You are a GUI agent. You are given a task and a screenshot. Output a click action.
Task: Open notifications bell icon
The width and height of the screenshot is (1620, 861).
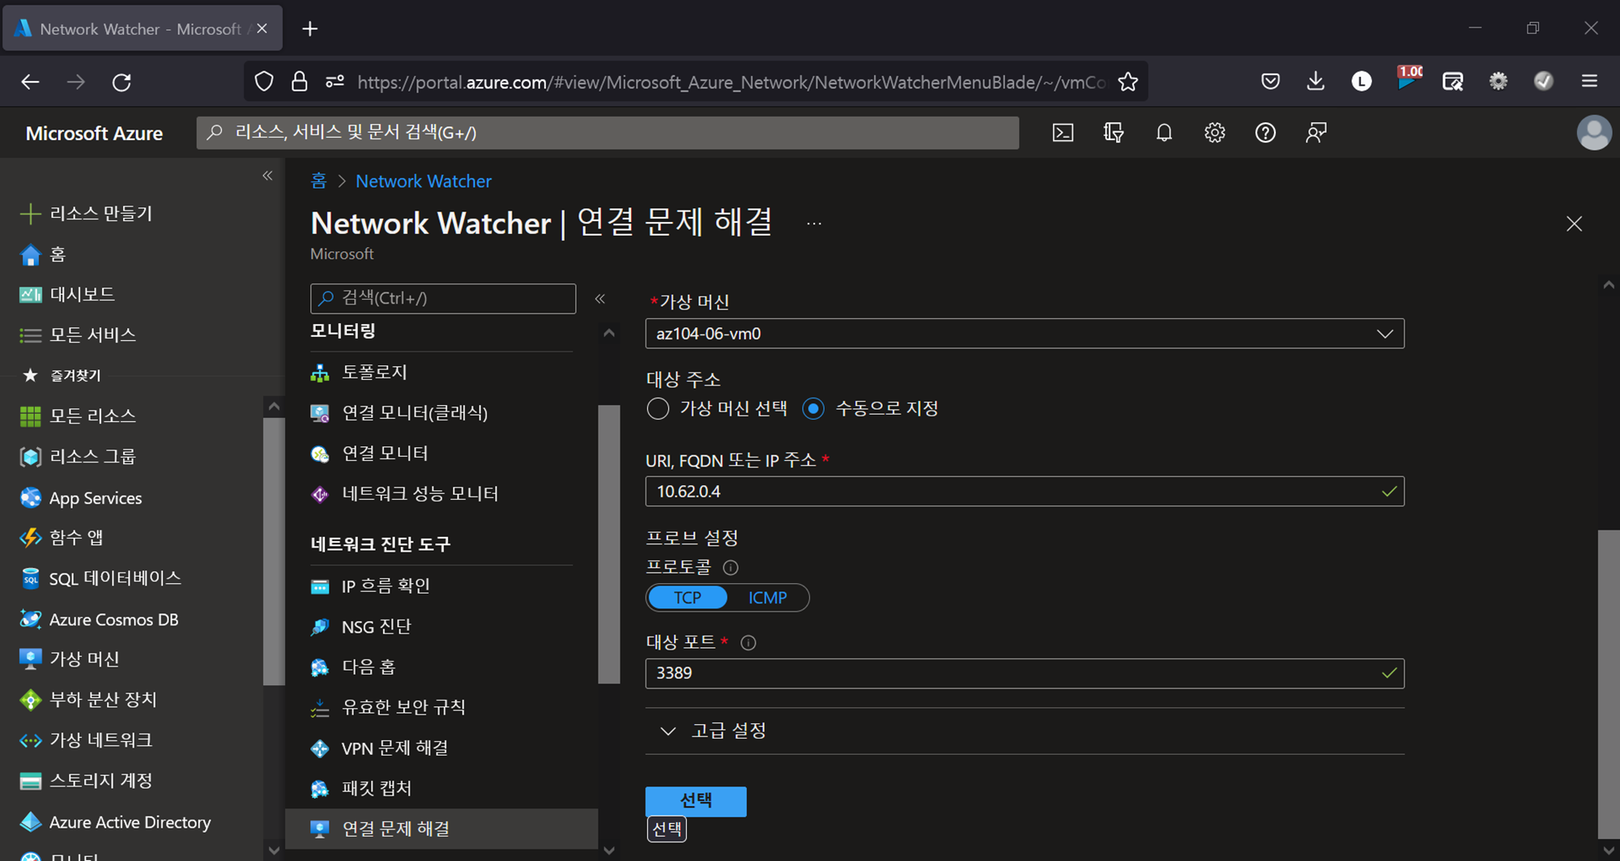pos(1164,133)
